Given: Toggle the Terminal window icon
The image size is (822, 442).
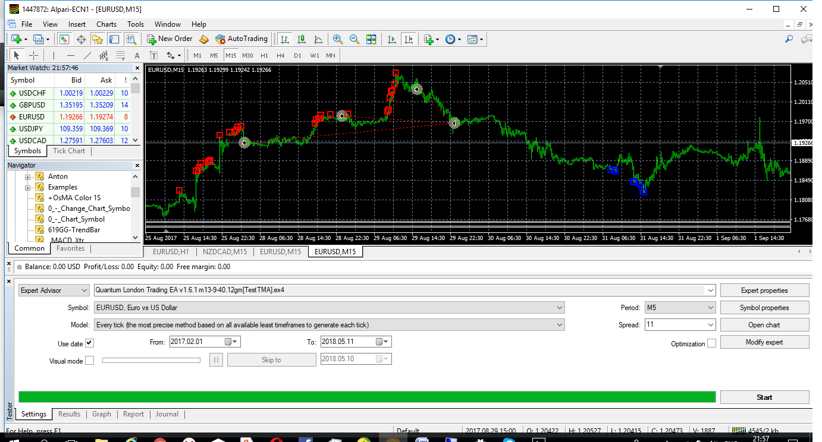Looking at the screenshot, I should point(114,39).
